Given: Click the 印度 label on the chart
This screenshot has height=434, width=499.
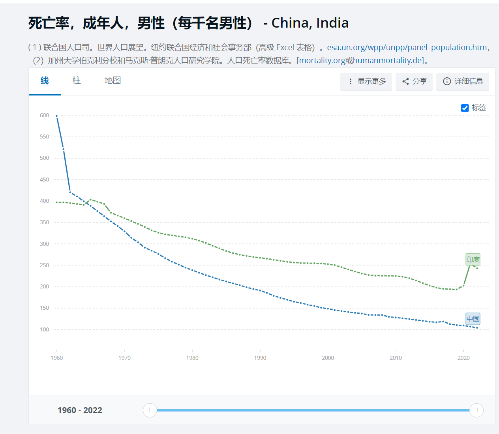Looking at the screenshot, I should point(473,260).
